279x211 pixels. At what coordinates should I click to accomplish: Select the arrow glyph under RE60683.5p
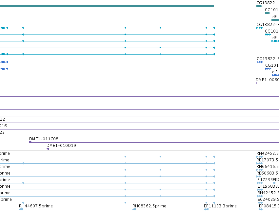tap(259, 176)
